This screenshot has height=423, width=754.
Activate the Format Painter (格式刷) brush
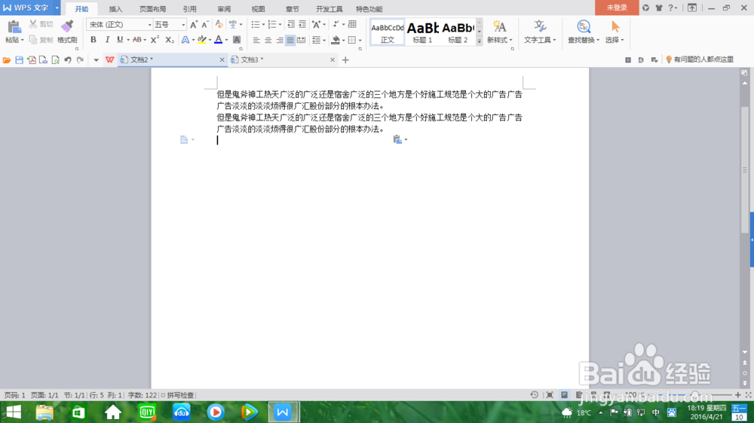[x=67, y=27]
